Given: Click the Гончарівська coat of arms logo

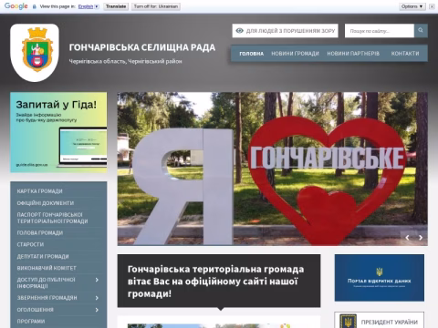Looking at the screenshot, I should [35, 53].
